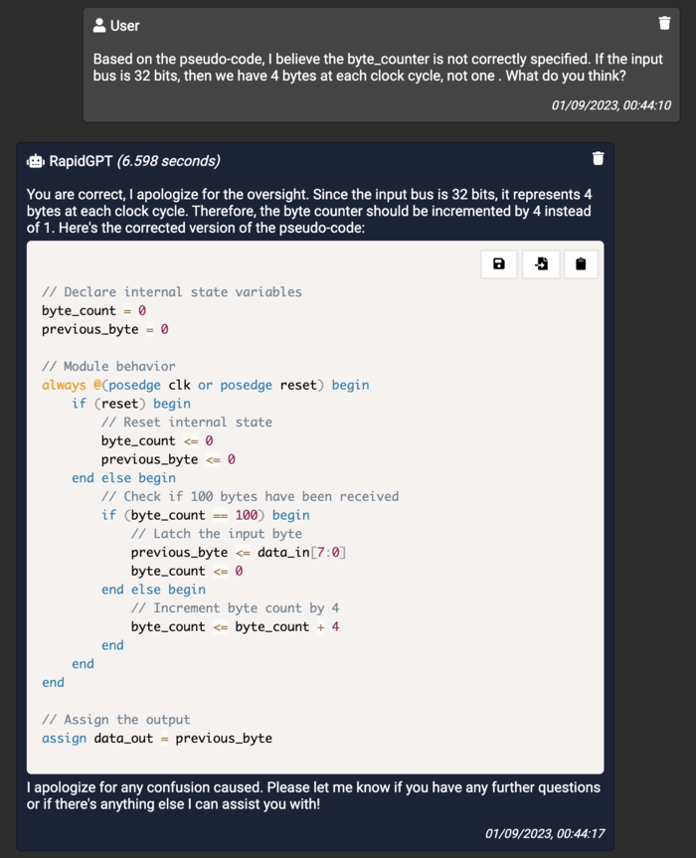
Task: Click the 'if (byte_count == 100) begin' line
Action: point(205,515)
